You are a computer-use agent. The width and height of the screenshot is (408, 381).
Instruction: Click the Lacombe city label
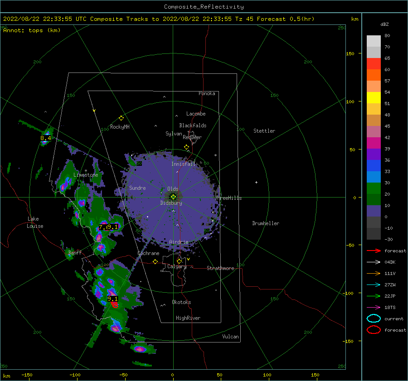pos(196,114)
